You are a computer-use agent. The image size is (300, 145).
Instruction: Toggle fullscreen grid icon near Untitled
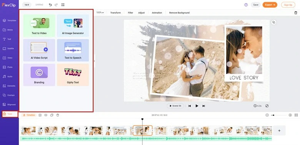(x=63, y=5)
